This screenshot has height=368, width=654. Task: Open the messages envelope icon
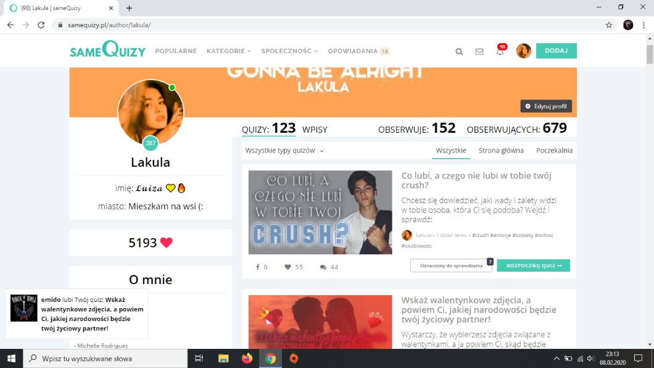479,52
